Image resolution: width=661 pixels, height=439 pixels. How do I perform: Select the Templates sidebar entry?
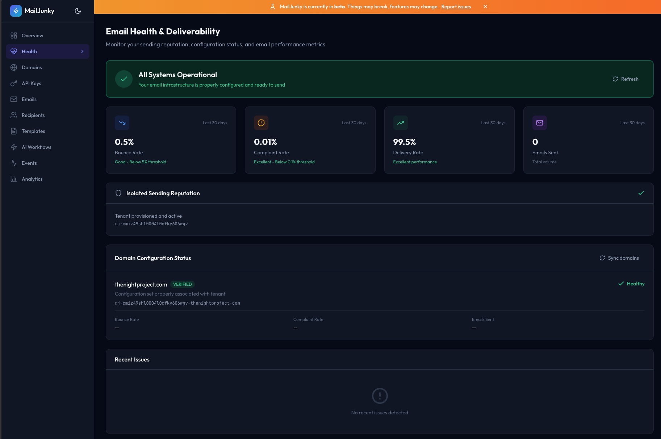tap(33, 131)
